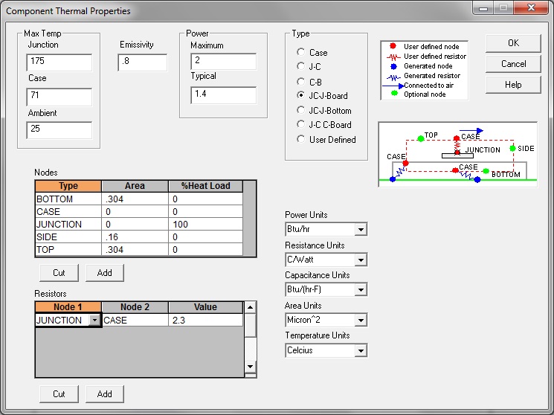Open the JUNCTION Node 1 dropdown arrow
Screen dimensions: 554x415
[x=94, y=321]
